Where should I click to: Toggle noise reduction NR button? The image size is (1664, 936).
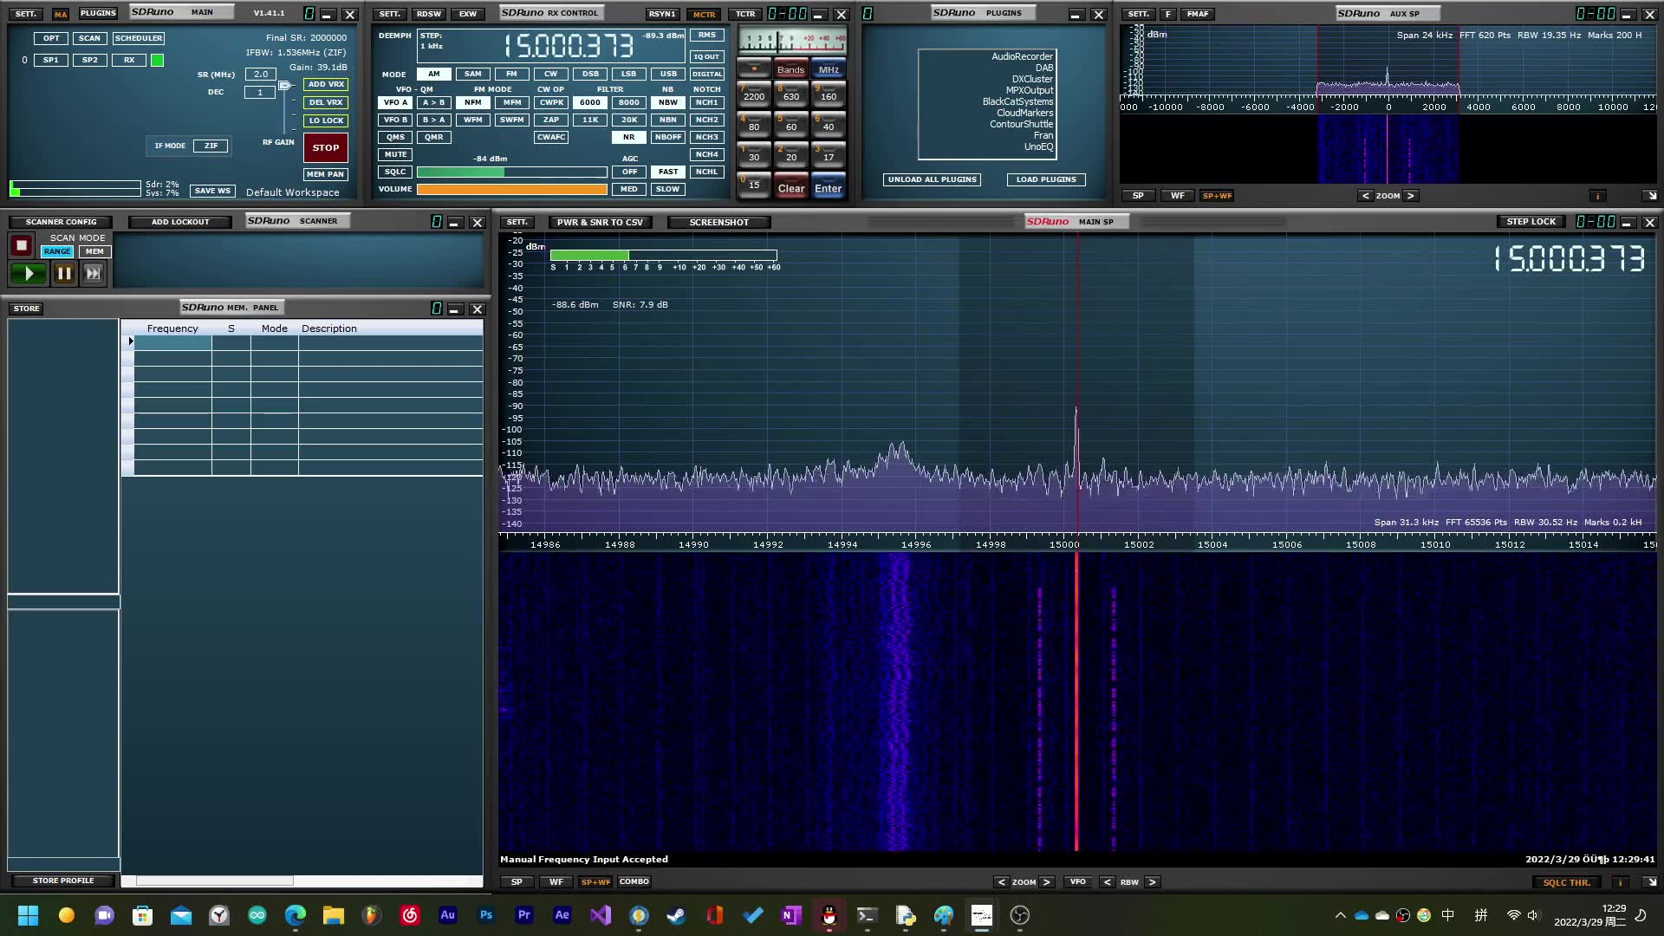coord(629,137)
